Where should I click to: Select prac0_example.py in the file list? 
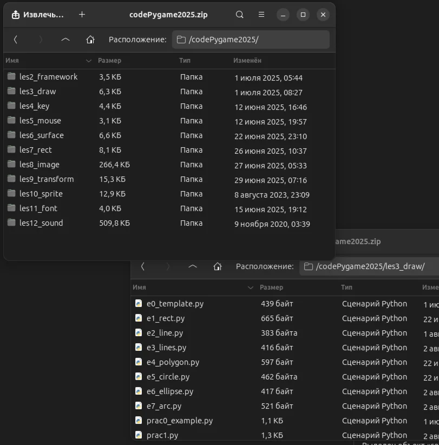(179, 421)
